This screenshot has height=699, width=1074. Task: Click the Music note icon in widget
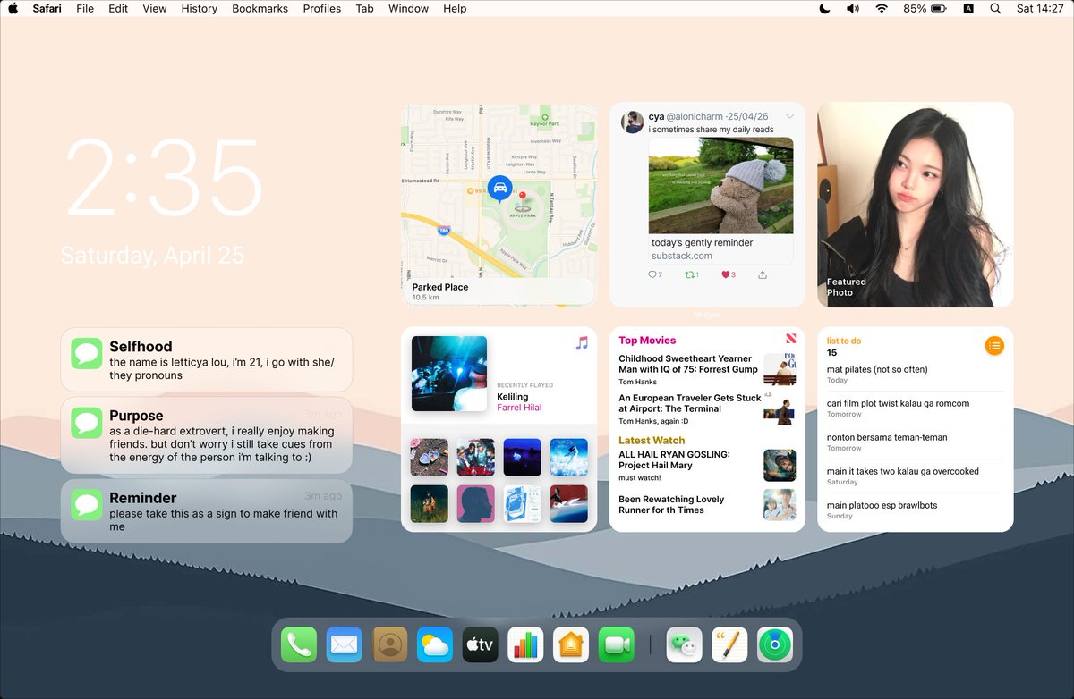click(x=582, y=342)
